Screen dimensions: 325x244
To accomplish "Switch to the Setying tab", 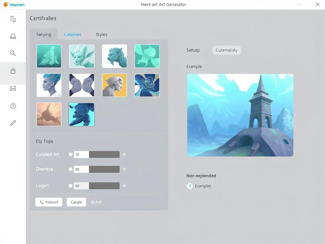I will (x=44, y=34).
